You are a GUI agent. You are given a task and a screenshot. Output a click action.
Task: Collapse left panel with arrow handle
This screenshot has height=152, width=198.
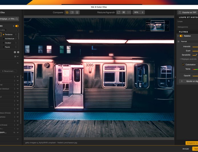tap(23, 77)
